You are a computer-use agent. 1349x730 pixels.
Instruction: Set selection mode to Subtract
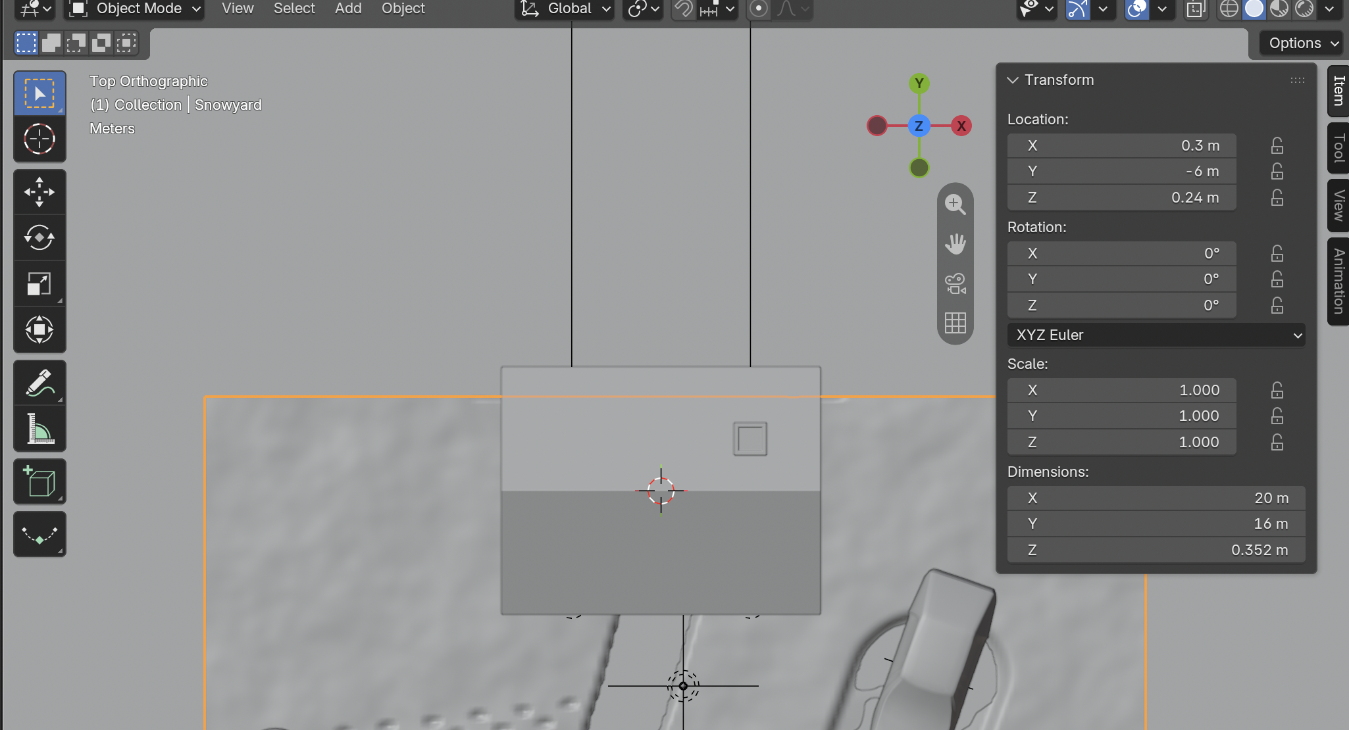pos(76,43)
